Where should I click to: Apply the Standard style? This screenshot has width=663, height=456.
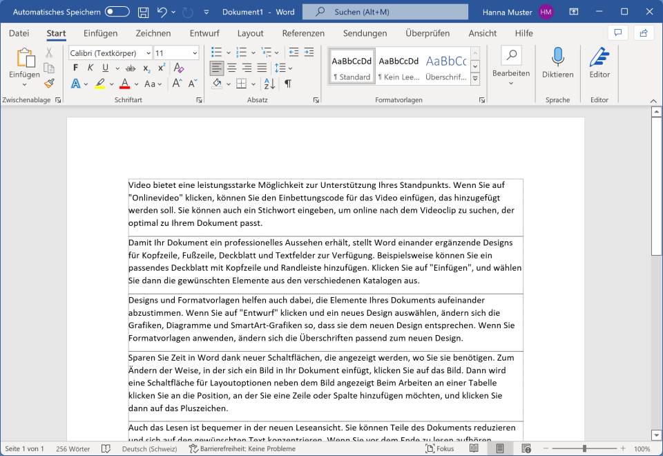click(x=352, y=66)
